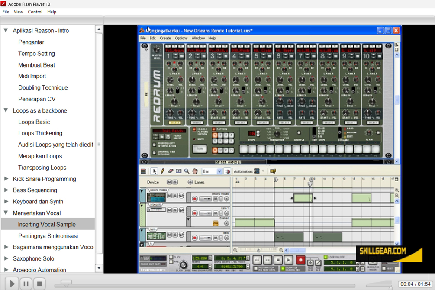Open the Options menu in Reason
Viewport: 435px width, 290px height.
coord(181,38)
